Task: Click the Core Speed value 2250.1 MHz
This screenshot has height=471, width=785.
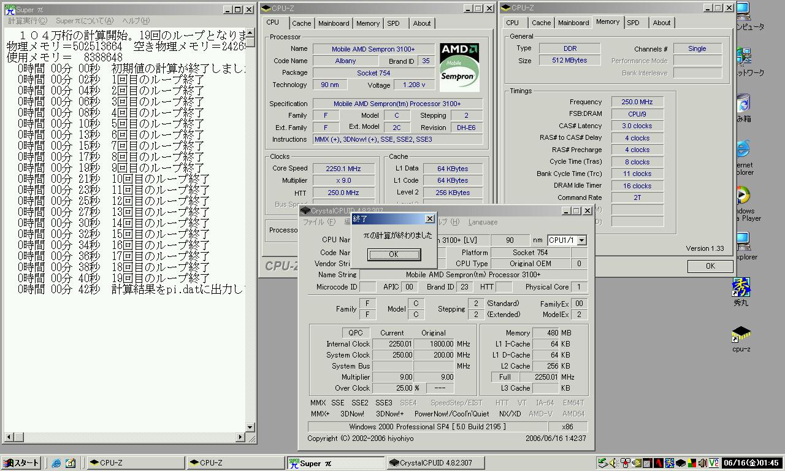Action: point(343,169)
